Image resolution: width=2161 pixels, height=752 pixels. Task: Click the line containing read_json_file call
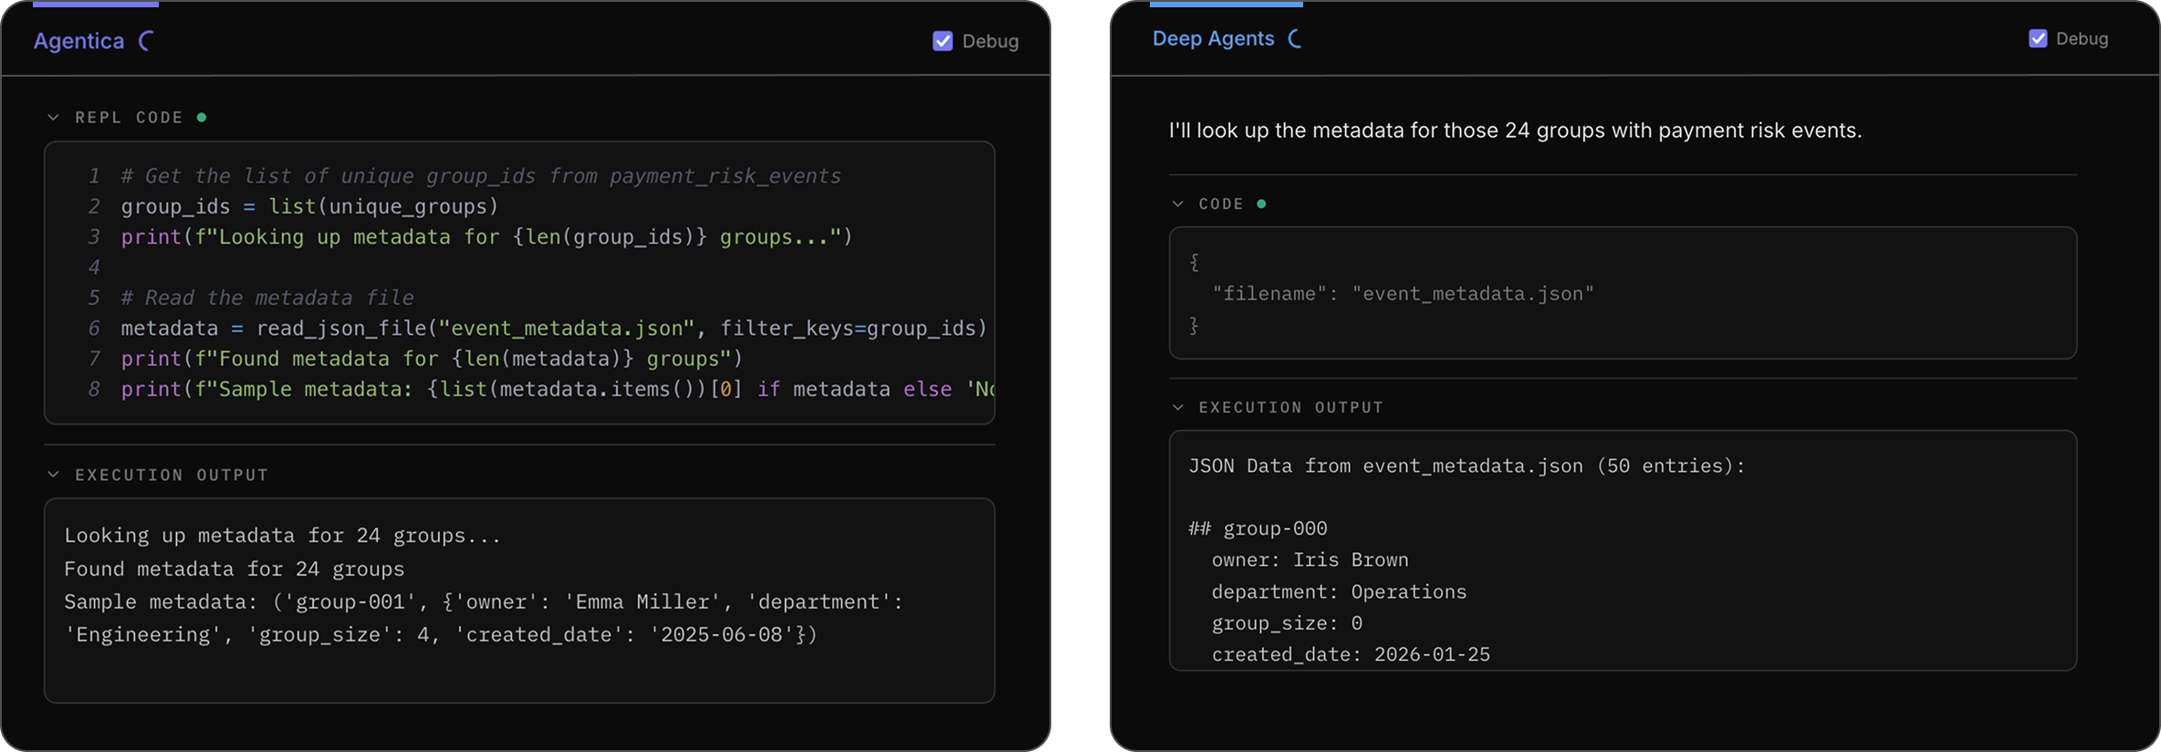pos(554,328)
